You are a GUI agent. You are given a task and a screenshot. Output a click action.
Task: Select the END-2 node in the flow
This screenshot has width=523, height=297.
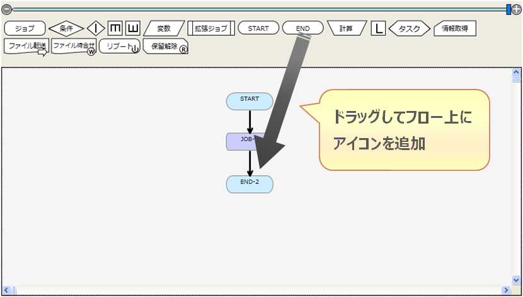[x=250, y=184]
